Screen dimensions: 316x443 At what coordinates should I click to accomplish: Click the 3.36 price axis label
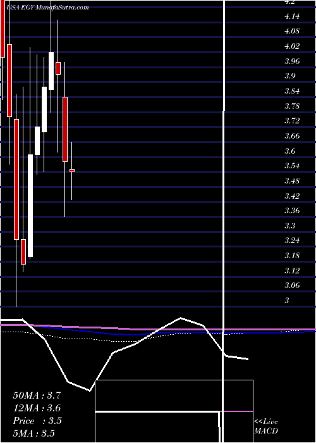[292, 211]
